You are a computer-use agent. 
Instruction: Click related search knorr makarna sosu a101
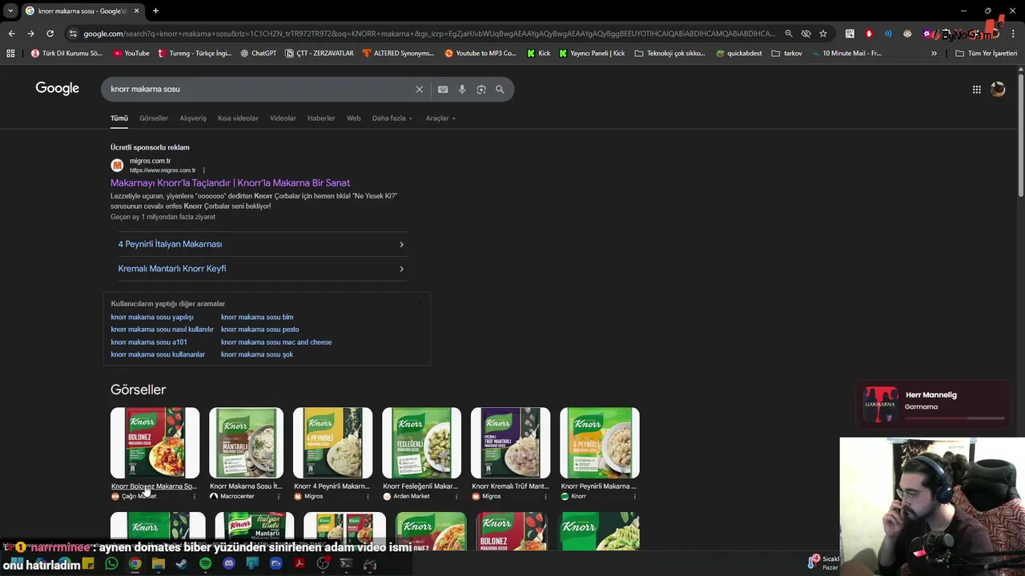[149, 342]
